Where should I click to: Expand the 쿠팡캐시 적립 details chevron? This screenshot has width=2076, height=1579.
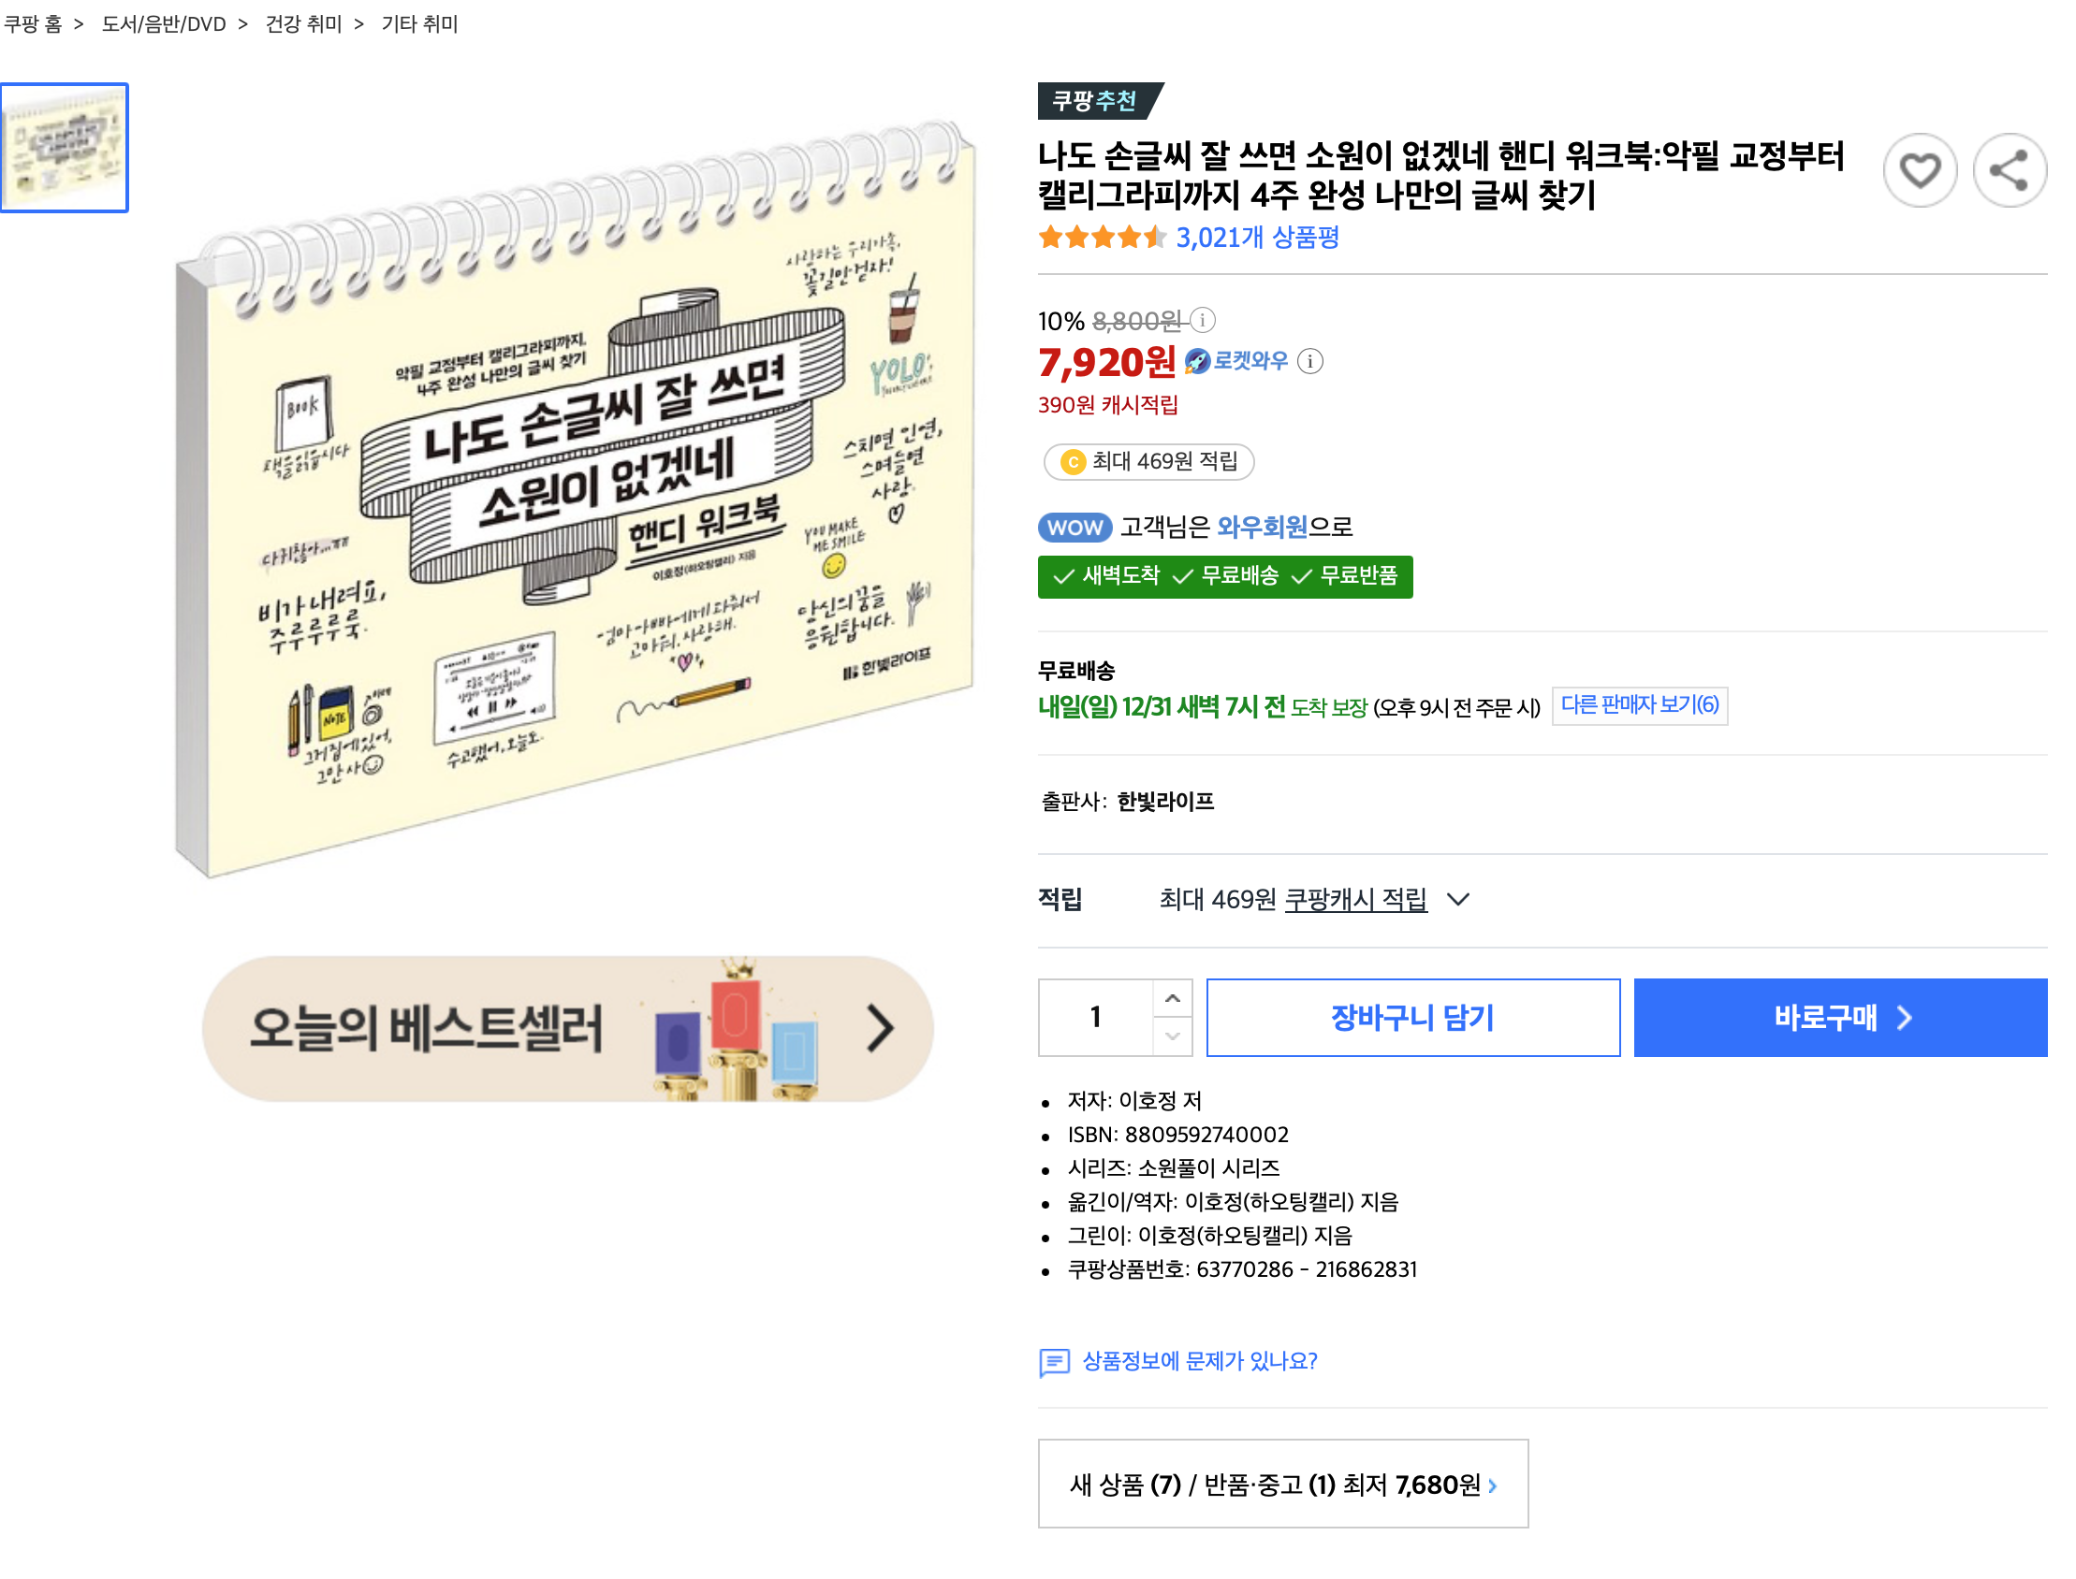point(1456,900)
